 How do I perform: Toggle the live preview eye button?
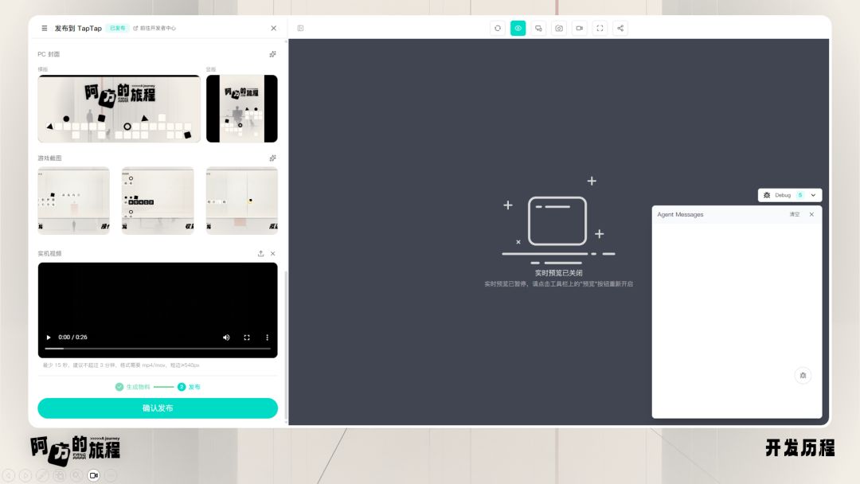(x=518, y=28)
